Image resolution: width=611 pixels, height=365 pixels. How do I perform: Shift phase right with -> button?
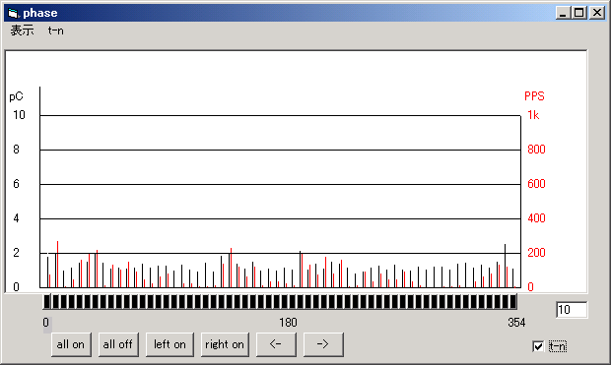click(x=323, y=344)
